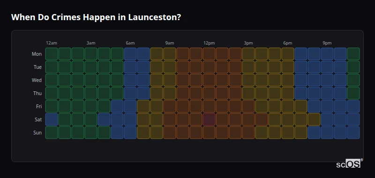
Task: Select the Friday 3am green cell
Action: 91,106
